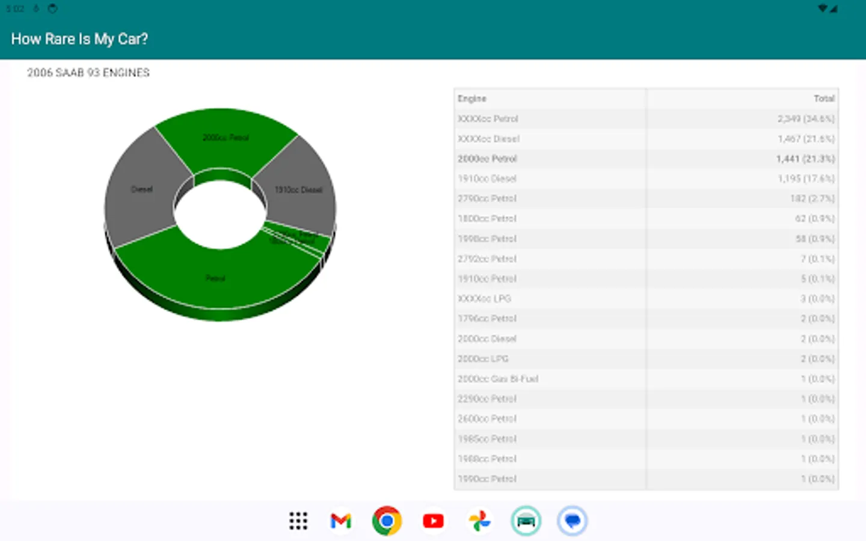866x541 pixels.
Task: Select the 2000cc Diesel engine row
Action: coord(646,338)
